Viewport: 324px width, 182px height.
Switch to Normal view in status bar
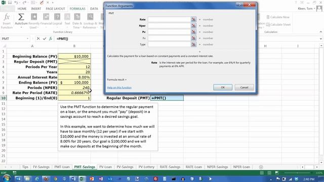(262, 173)
